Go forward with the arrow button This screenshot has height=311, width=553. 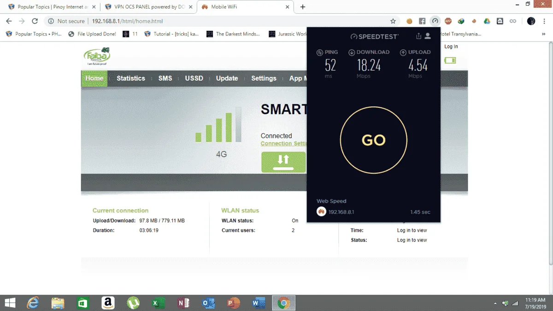[x=22, y=21]
